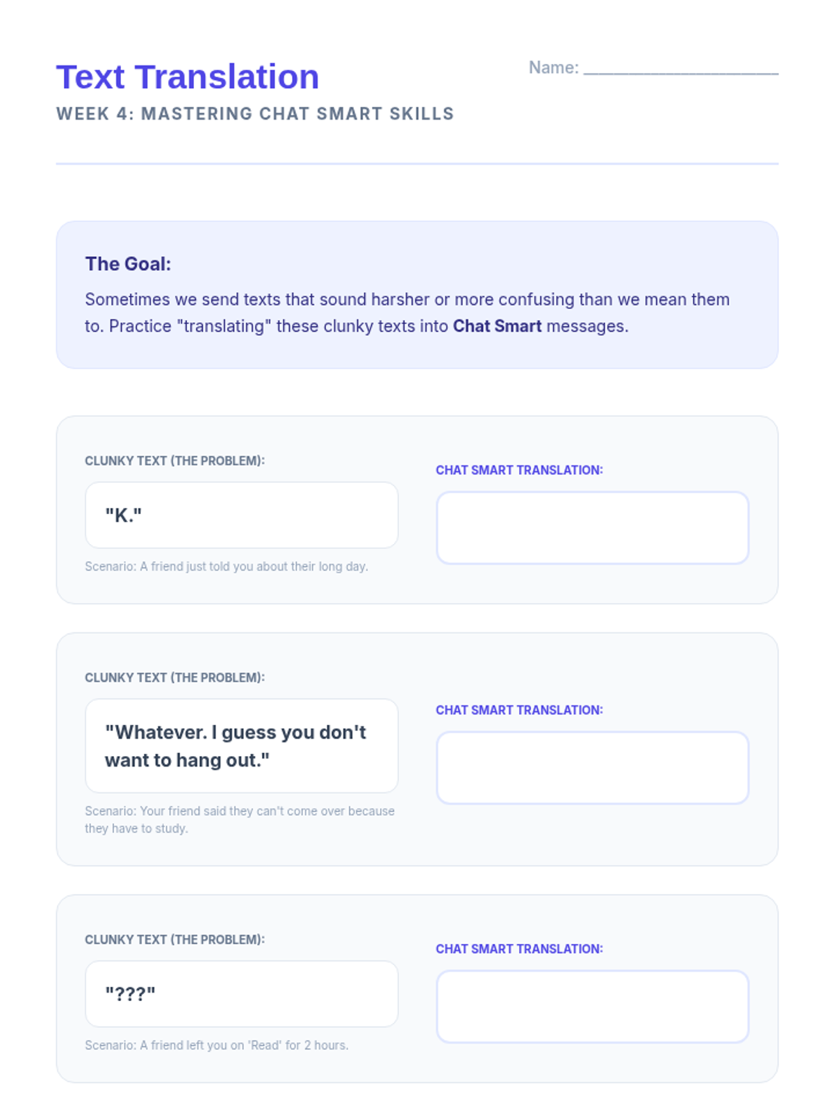834x1113 pixels.
Task: Click the translation box for the "???" text
Action: [592, 1007]
